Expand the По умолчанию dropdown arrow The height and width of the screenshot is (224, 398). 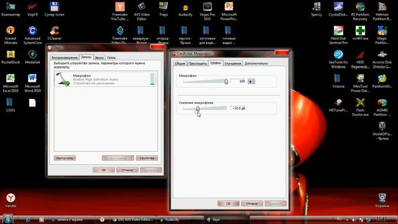click(131, 158)
